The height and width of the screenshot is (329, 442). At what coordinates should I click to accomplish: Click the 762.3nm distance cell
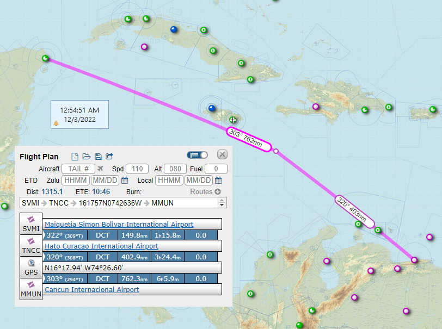(134, 278)
